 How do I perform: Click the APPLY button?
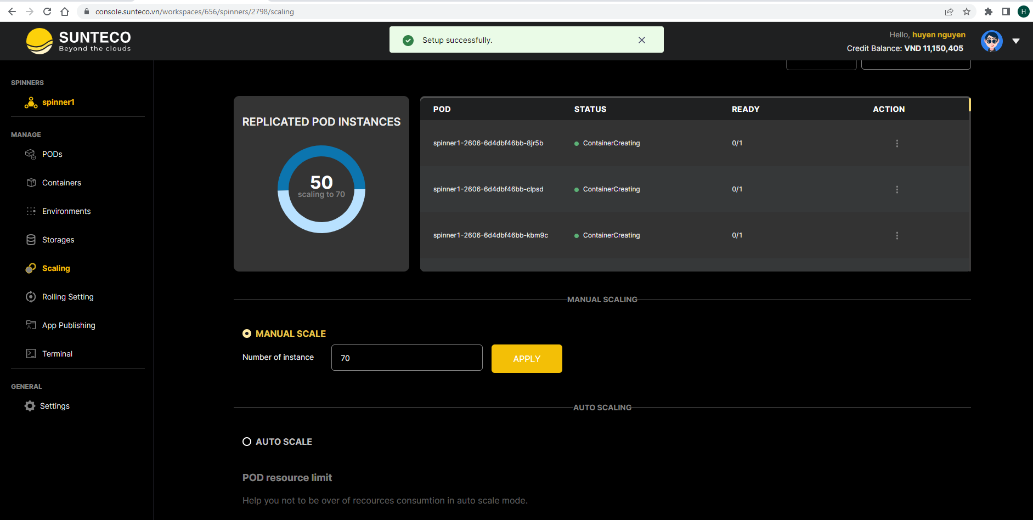click(526, 358)
